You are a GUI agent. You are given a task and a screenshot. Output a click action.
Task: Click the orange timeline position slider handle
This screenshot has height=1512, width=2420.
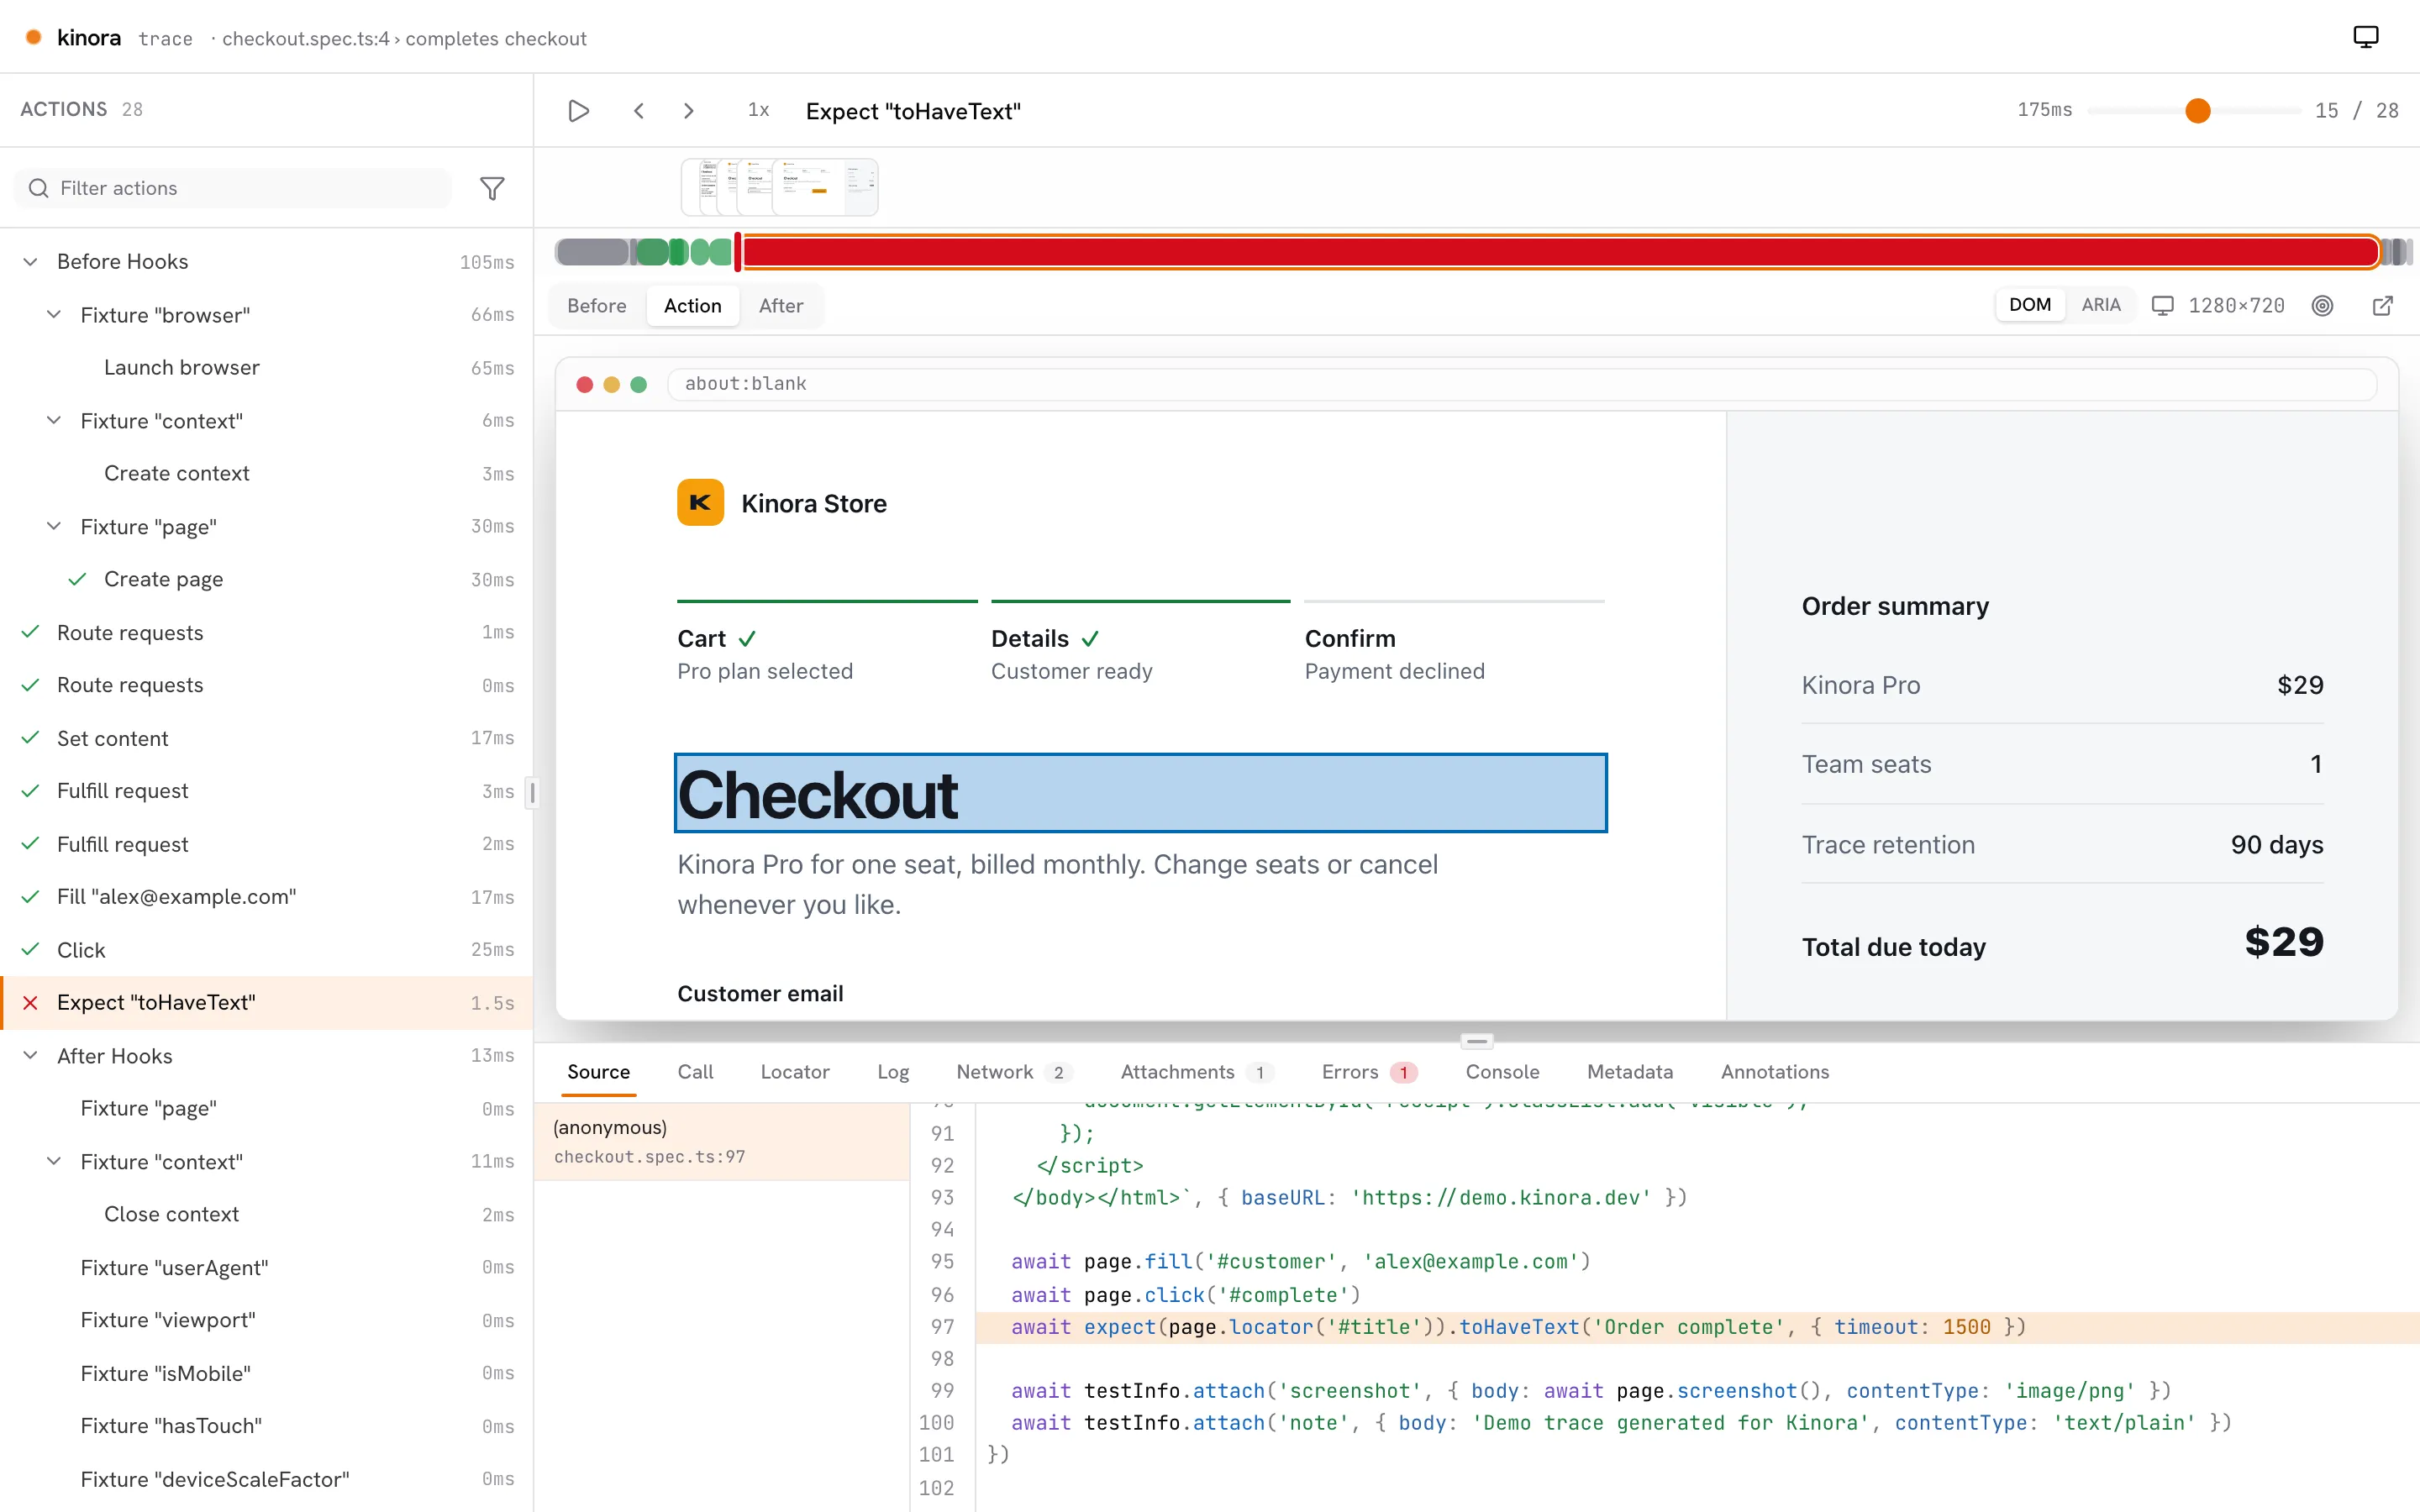pos(2197,110)
